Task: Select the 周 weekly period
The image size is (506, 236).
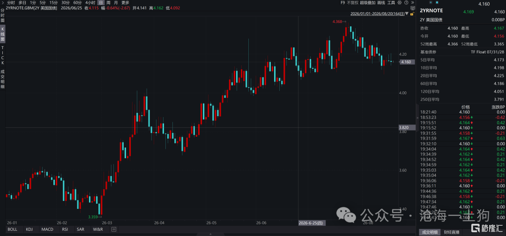Action: [x=108, y=3]
